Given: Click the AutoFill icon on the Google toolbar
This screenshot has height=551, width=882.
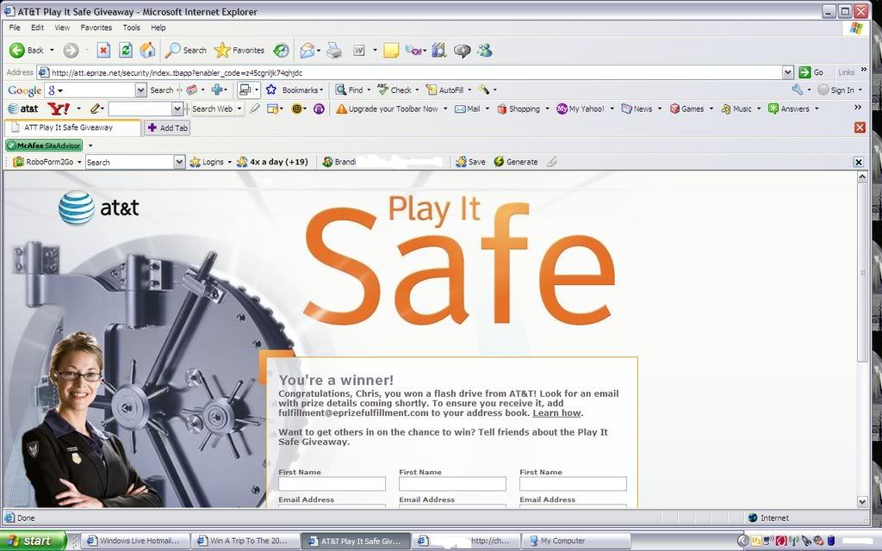Looking at the screenshot, I should pyautogui.click(x=432, y=90).
